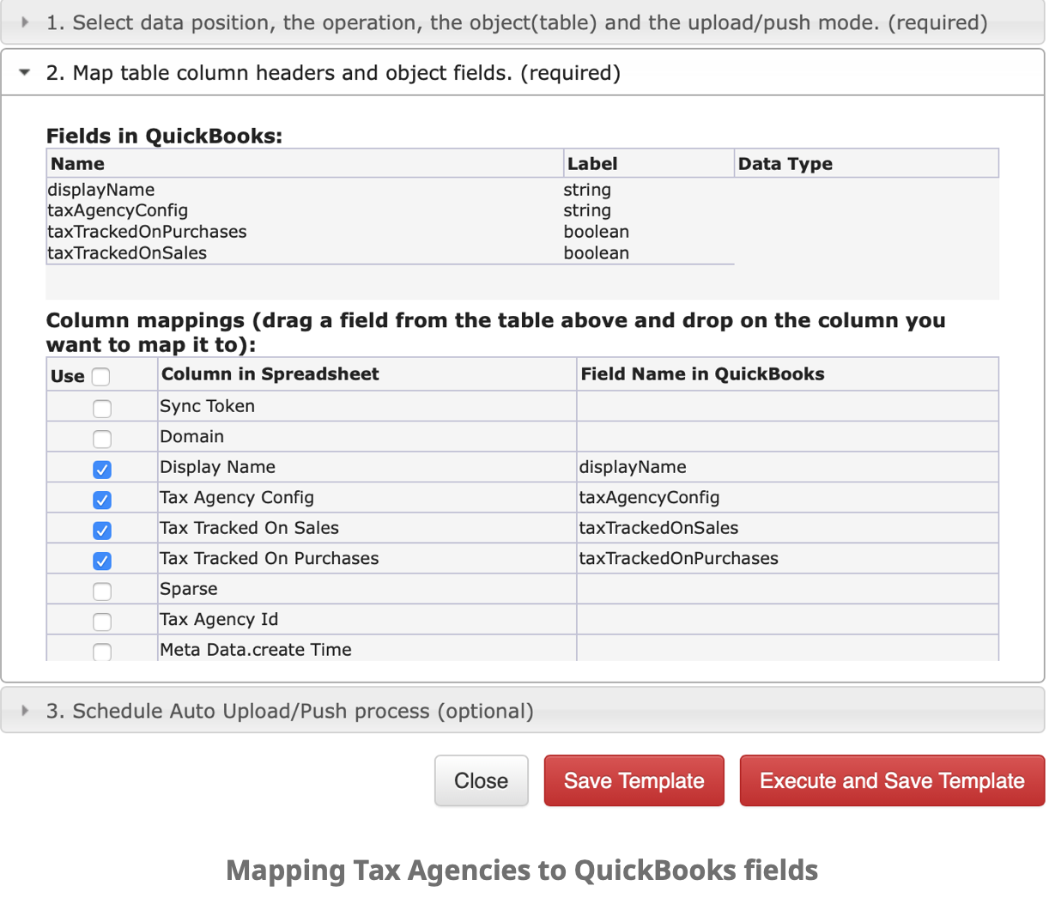Click the mapped taxTrackedOnSales field cell
The width and height of the screenshot is (1049, 898).
click(x=788, y=528)
